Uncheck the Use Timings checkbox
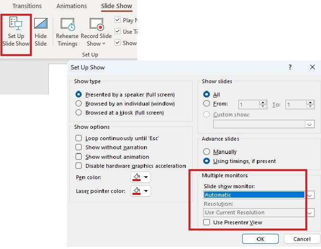The image size is (321, 249). pyautogui.click(x=117, y=31)
